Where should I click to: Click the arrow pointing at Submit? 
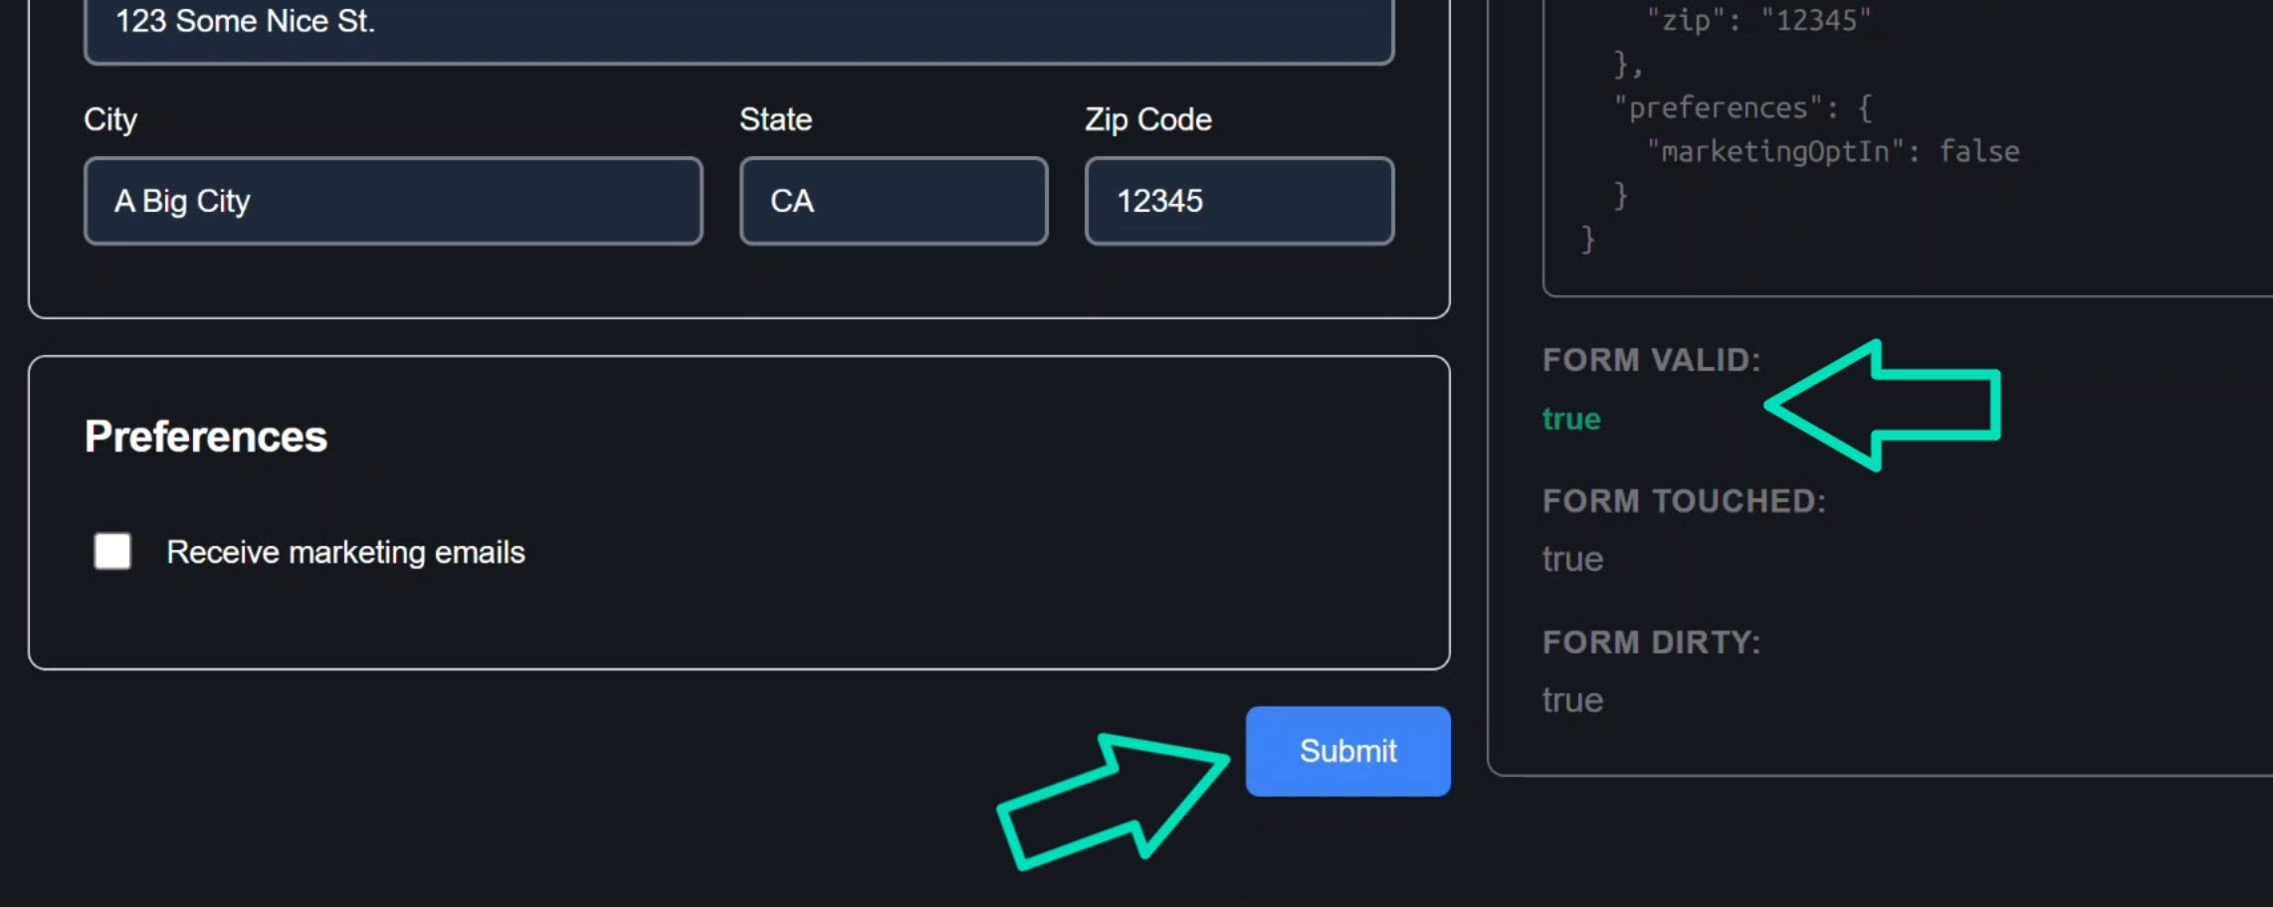point(1110,801)
